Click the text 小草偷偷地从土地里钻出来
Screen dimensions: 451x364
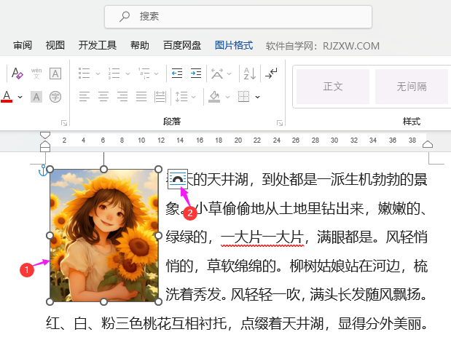coord(279,209)
